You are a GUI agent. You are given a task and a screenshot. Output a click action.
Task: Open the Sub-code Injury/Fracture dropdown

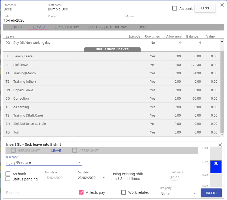[44, 162]
